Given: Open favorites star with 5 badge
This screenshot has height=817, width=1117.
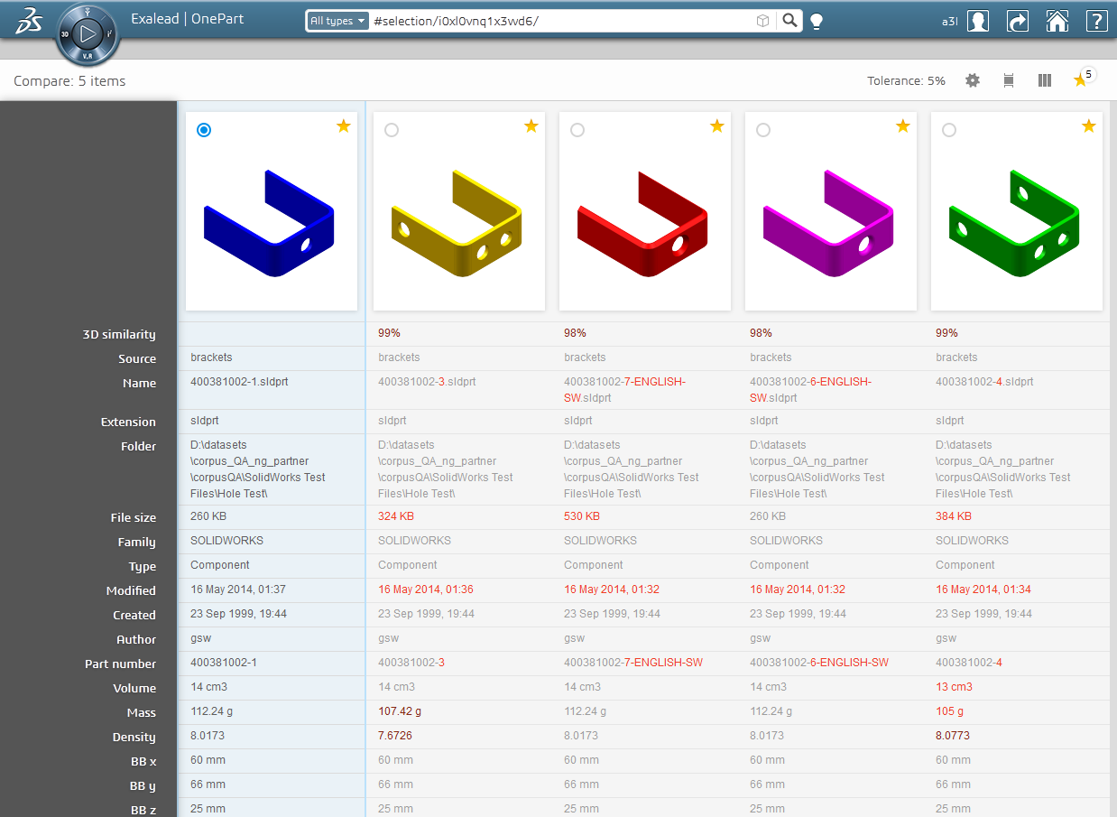Looking at the screenshot, I should tap(1080, 80).
